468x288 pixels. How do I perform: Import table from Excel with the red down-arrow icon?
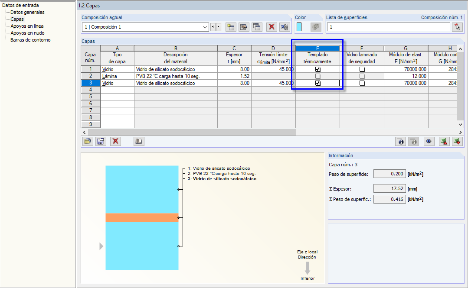[457, 141]
